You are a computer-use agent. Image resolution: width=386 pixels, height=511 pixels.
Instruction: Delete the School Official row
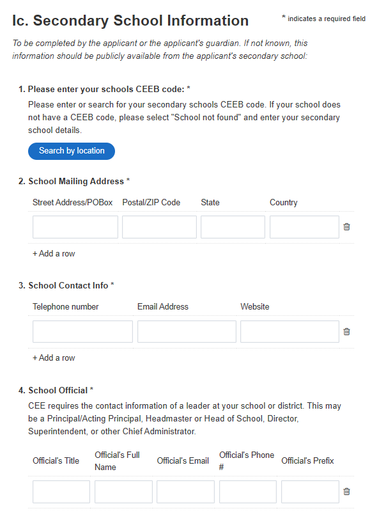(x=346, y=491)
